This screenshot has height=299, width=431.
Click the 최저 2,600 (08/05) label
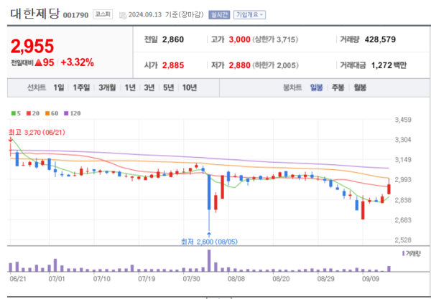coord(210,242)
